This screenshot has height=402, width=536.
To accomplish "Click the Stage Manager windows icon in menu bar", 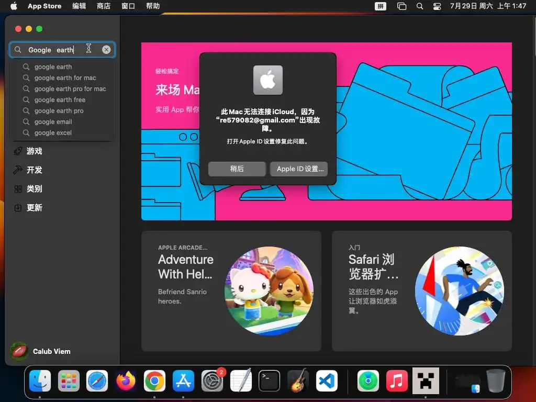I will point(401,6).
